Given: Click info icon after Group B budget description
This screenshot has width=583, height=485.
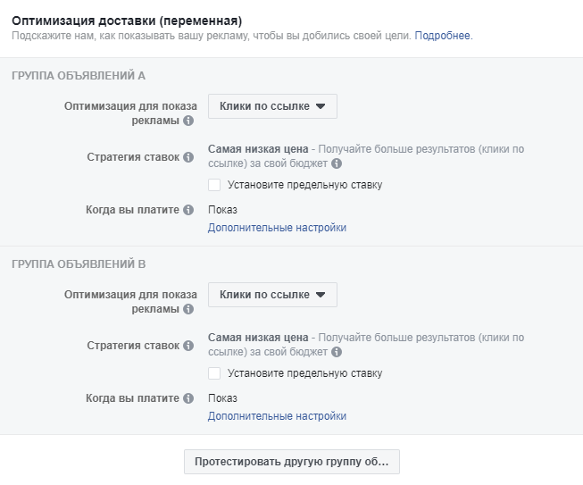Looking at the screenshot, I should point(337,352).
